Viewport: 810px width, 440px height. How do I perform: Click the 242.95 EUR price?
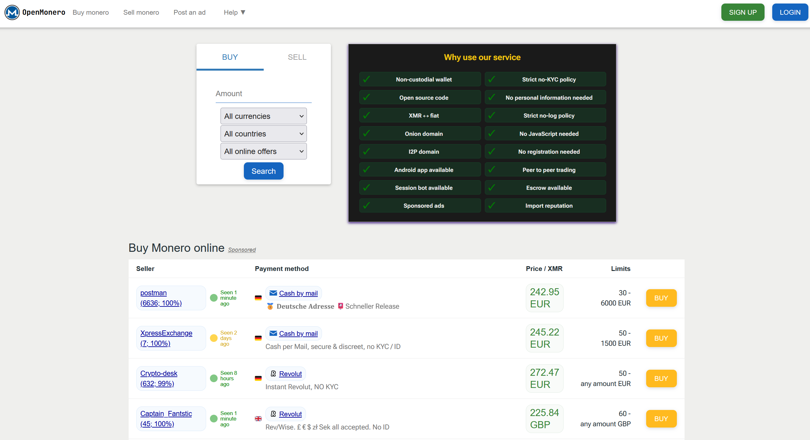tap(544, 298)
